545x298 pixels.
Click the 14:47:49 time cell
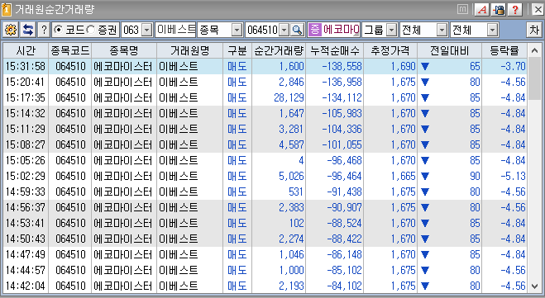tap(26, 254)
